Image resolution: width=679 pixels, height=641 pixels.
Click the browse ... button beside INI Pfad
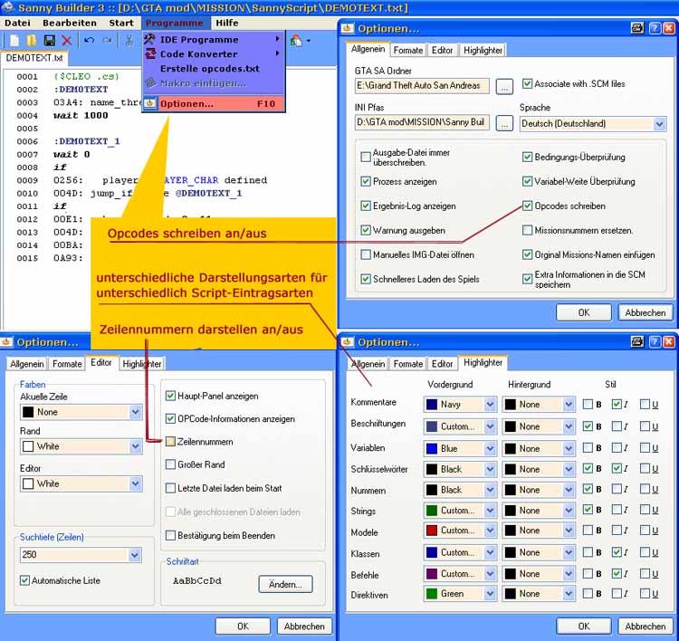pos(504,123)
